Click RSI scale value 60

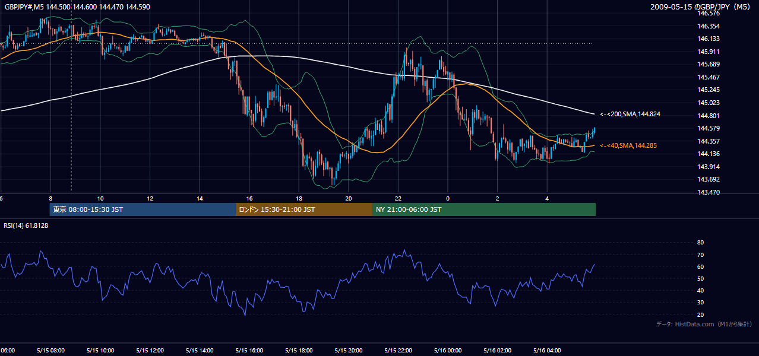(700, 266)
